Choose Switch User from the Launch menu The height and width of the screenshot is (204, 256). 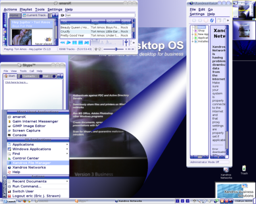[x=38, y=191]
